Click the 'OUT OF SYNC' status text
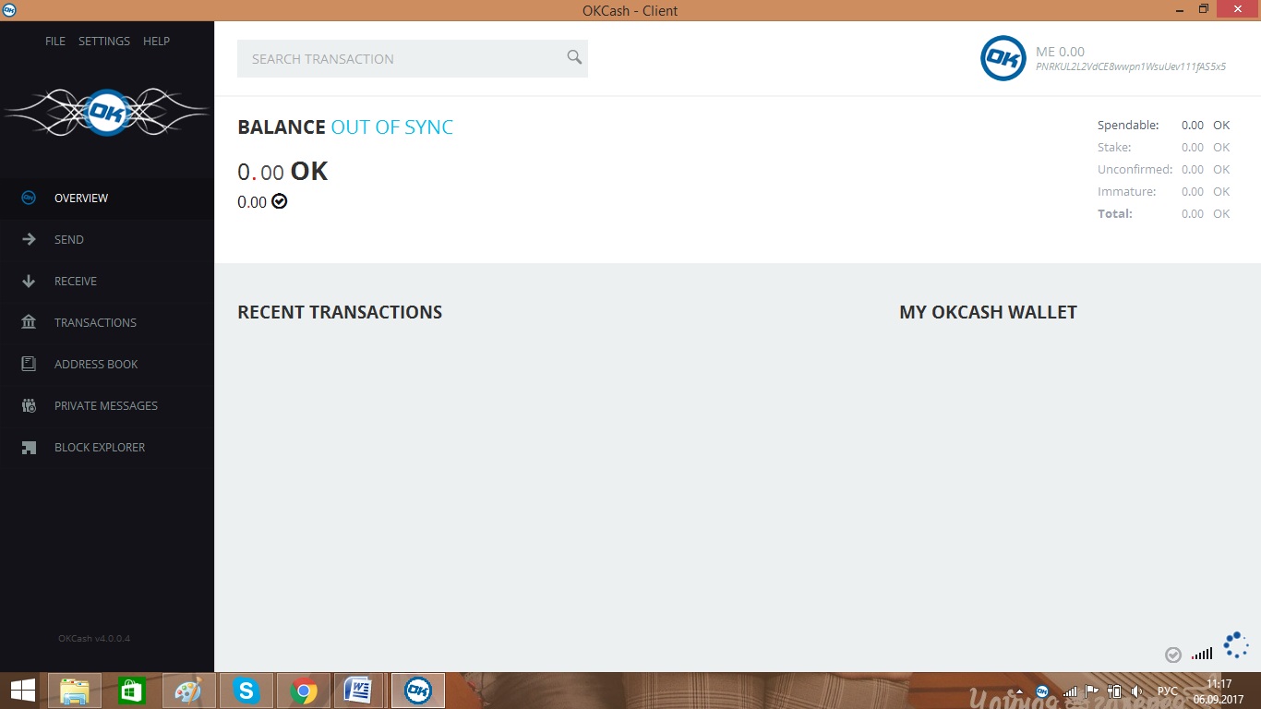 click(392, 127)
